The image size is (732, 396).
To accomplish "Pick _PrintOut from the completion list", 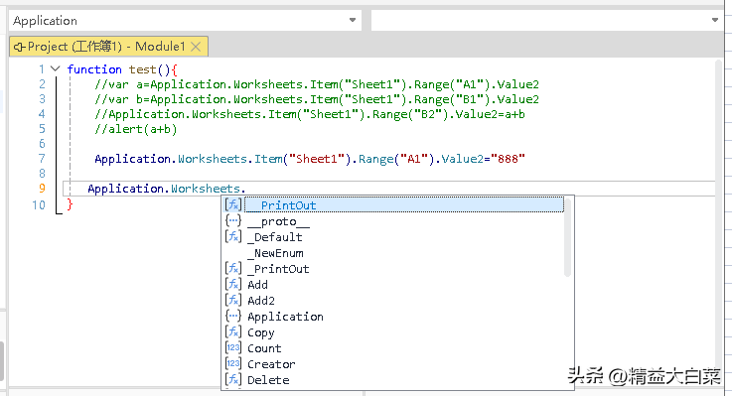I will 278,269.
